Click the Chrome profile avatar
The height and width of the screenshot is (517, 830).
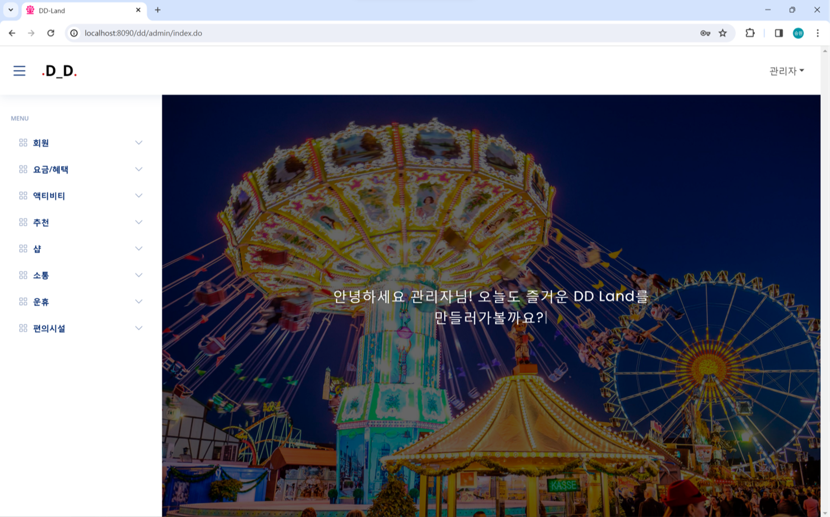coord(798,33)
